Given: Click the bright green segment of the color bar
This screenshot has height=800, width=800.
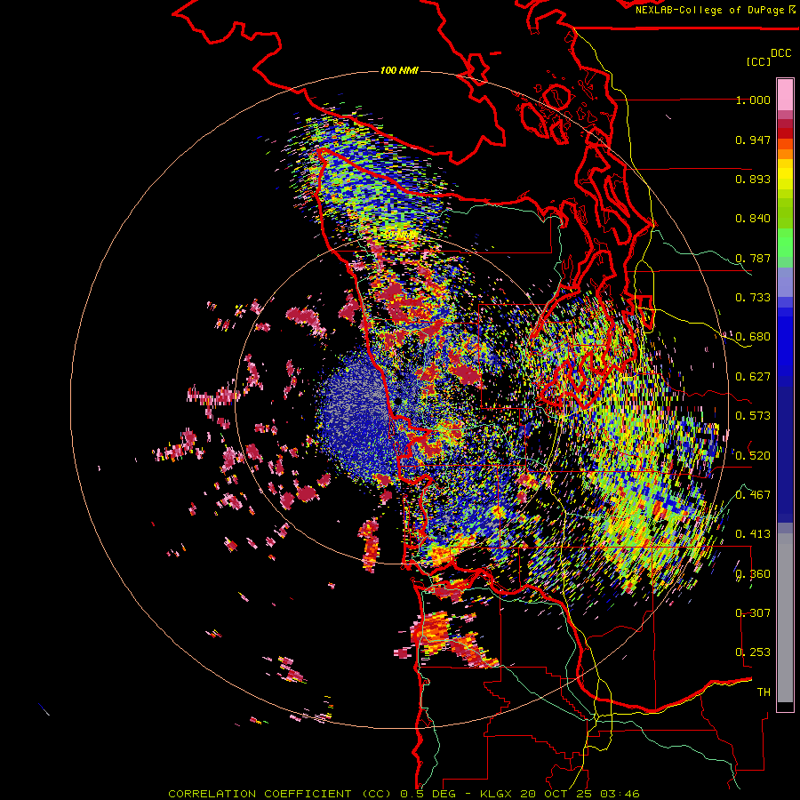Looking at the screenshot, I should pos(785,243).
